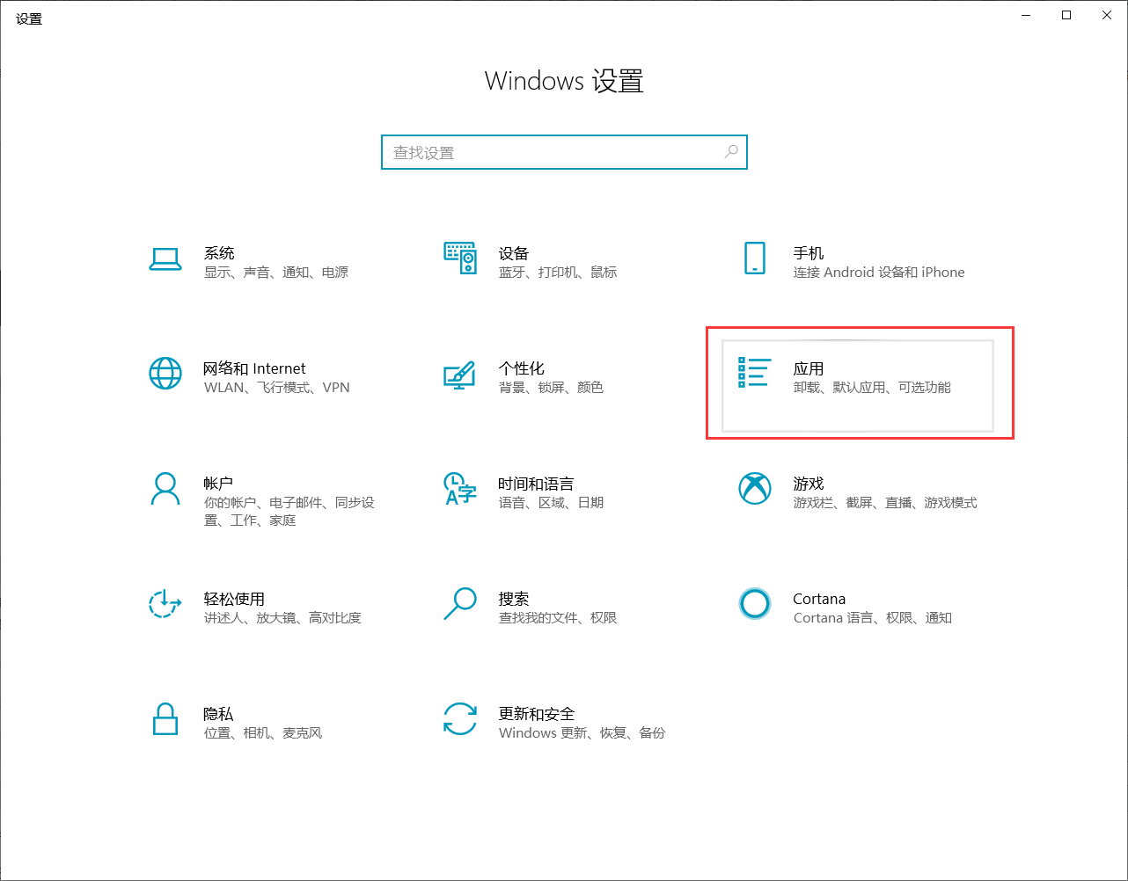Click the 背景、锁屏、颜色 description
Screen dimensions: 1128x881
point(551,388)
